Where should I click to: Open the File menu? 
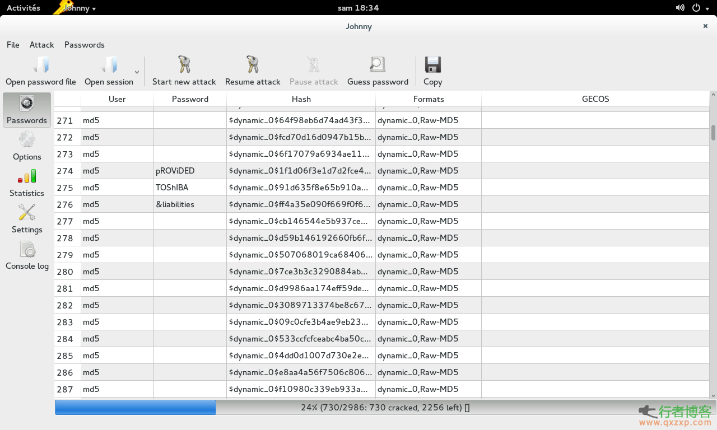coord(13,45)
